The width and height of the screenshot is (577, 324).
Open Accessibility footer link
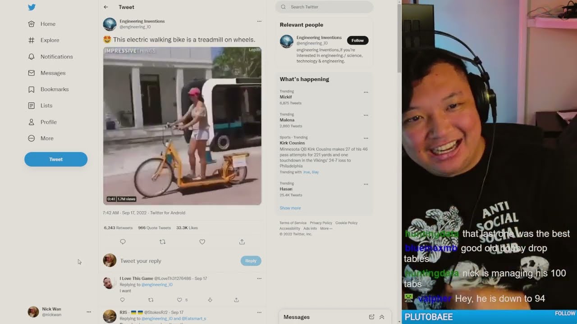click(x=289, y=229)
